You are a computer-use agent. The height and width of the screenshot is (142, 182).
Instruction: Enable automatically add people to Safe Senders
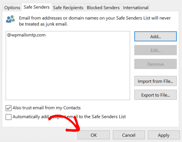point(8,117)
